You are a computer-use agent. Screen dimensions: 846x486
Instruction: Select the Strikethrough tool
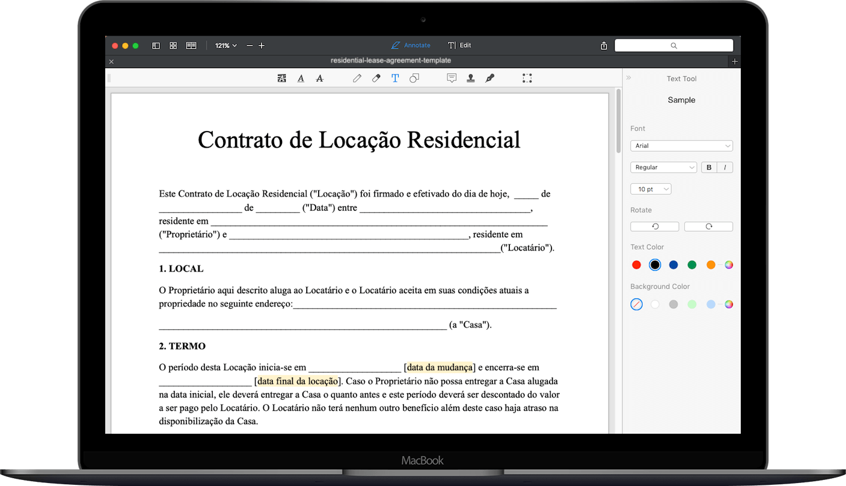click(319, 78)
